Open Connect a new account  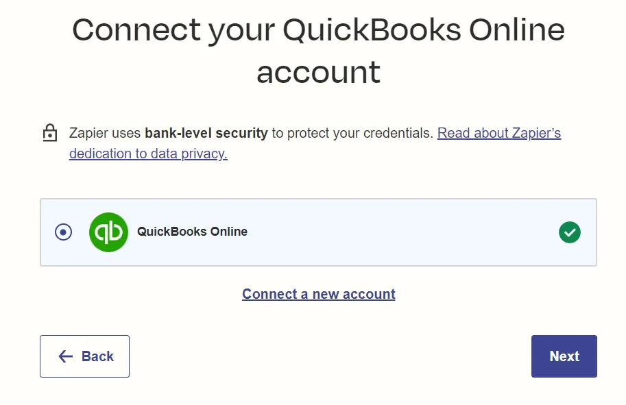pos(318,294)
